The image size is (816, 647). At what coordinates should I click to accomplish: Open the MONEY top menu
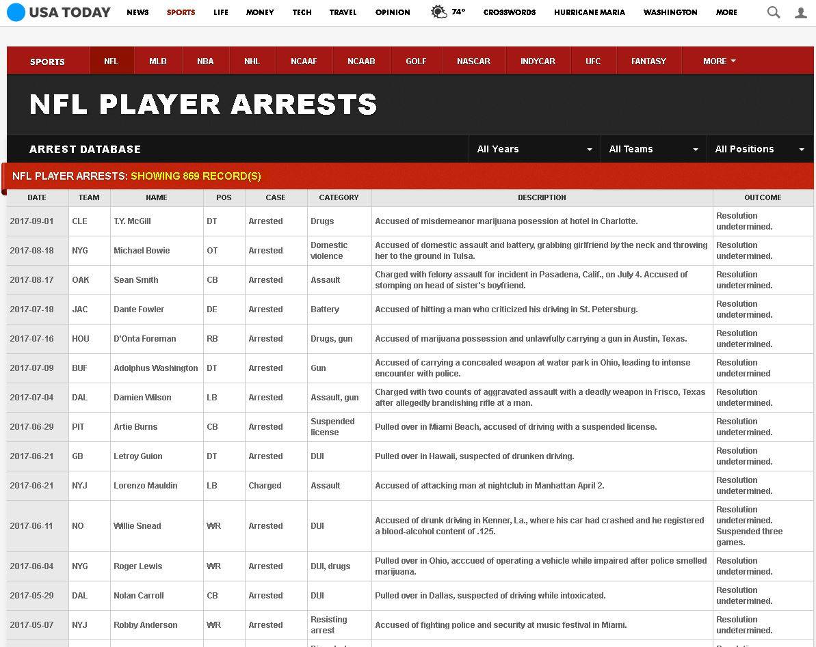pyautogui.click(x=260, y=12)
